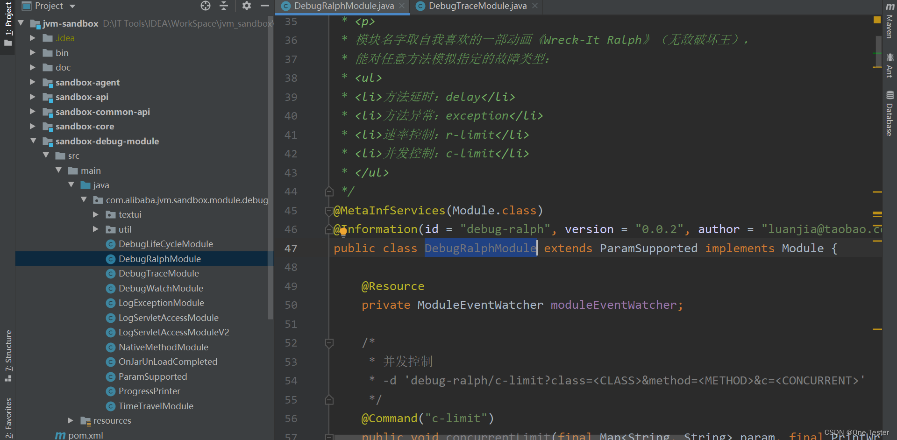Select LogExceptionModule class

161,303
